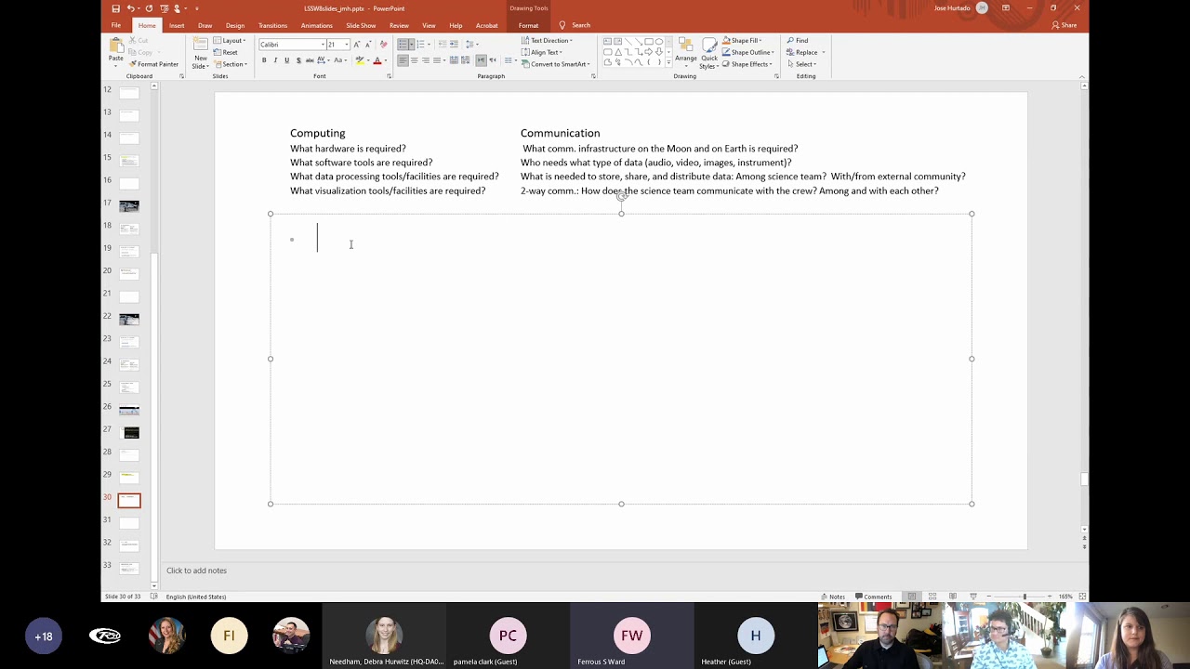Open the Slide Show tab

click(361, 26)
